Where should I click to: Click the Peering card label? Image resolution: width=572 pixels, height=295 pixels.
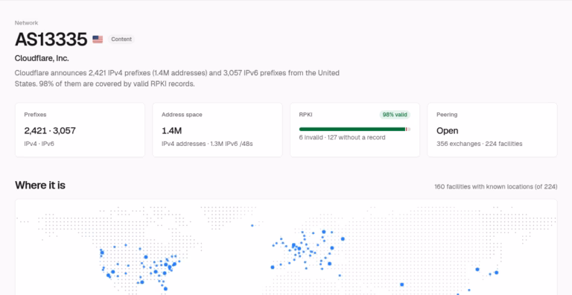click(447, 115)
